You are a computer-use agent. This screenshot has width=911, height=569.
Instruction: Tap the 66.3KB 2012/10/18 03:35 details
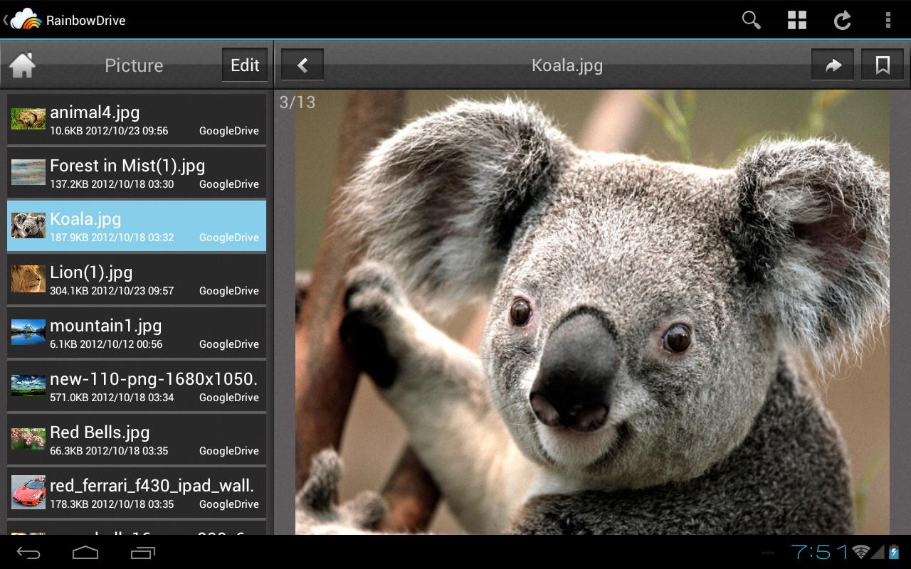click(x=109, y=451)
